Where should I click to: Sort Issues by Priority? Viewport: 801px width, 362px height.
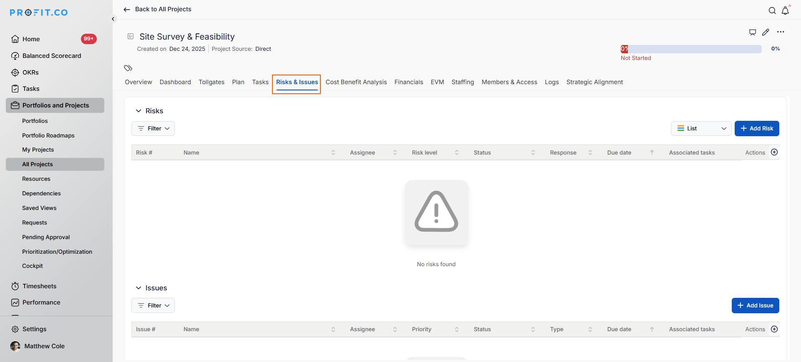point(457,330)
